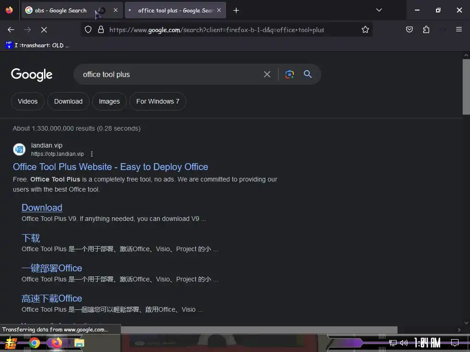Click the Firefox taskbar icon
The width and height of the screenshot is (470, 352).
click(x=56, y=343)
